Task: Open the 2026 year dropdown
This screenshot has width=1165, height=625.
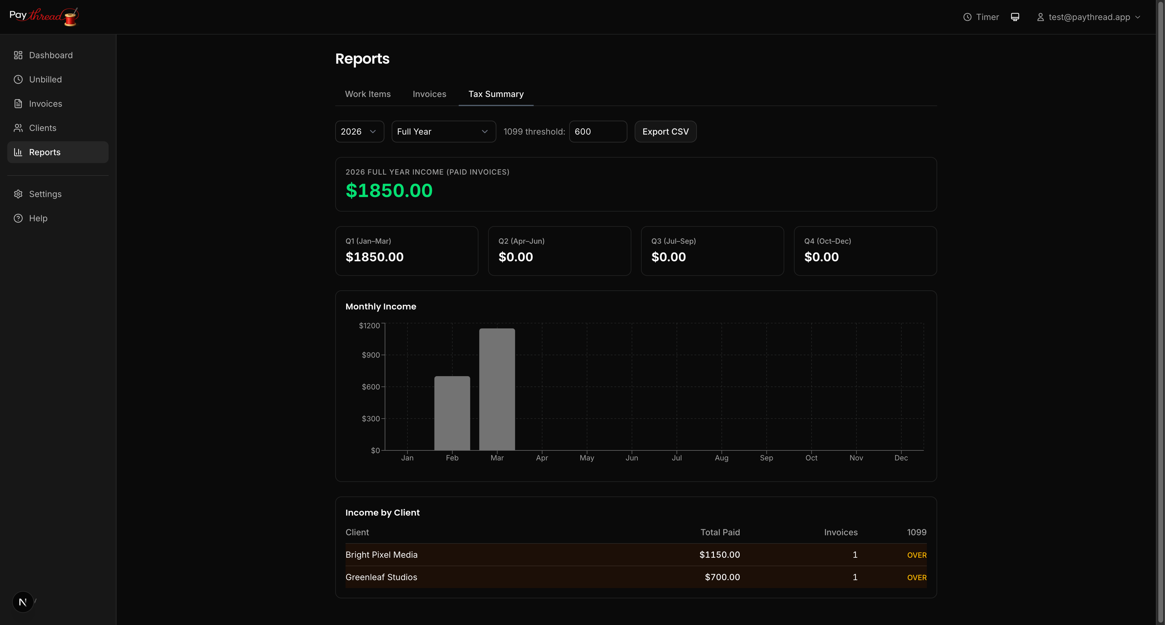Action: coord(359,131)
